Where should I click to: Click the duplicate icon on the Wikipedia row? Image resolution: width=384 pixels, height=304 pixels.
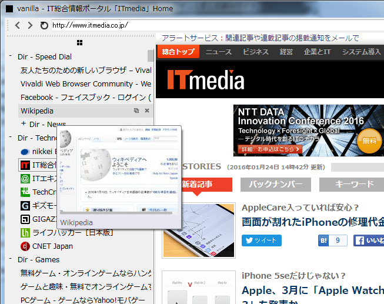[x=136, y=111]
